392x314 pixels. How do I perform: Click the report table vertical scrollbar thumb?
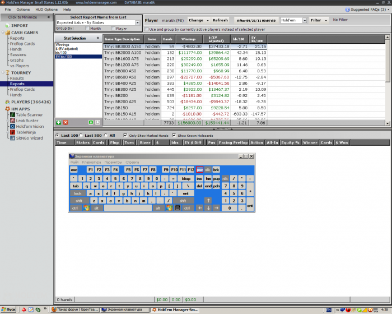(x=388, y=60)
